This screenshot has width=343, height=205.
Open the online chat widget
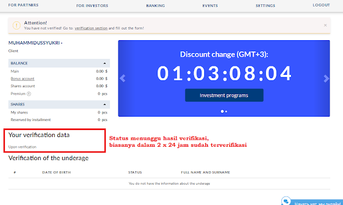point(312,201)
